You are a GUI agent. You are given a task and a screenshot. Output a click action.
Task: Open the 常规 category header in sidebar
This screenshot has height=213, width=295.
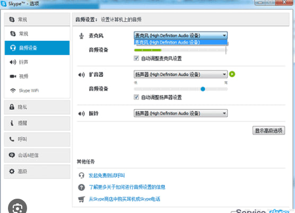tap(37, 20)
